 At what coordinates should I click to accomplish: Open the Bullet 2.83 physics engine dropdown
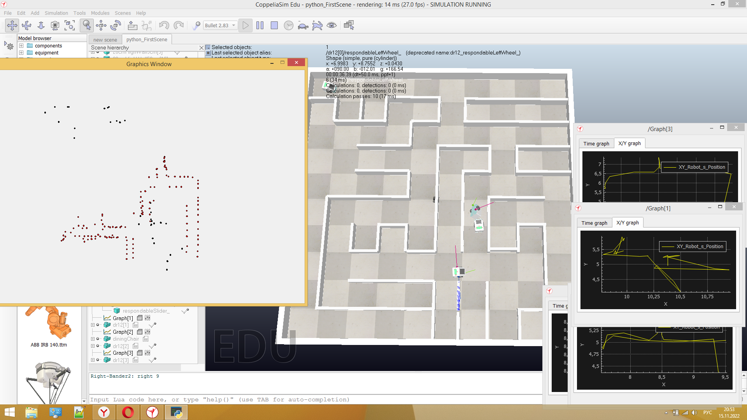click(220, 26)
